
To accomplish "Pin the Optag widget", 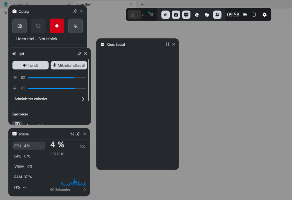I will (x=75, y=11).
